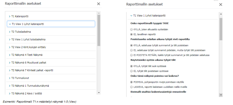Click scroll down arrow in right panel

pos(221,95)
